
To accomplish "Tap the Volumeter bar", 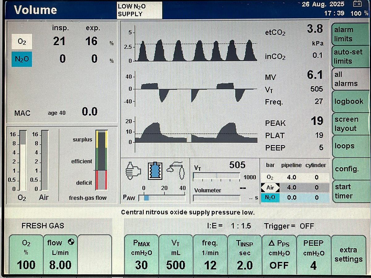I will 217,198.
